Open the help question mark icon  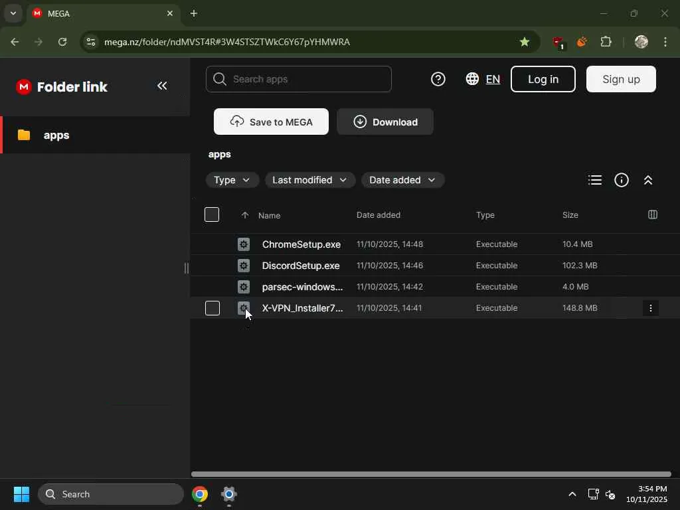[438, 80]
